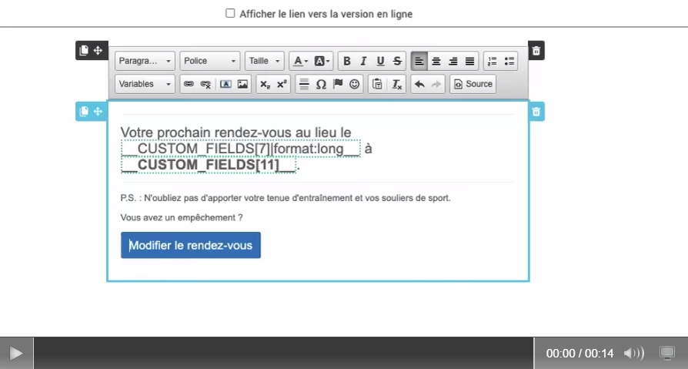Insert a numbered list
Viewport: 688px width, 369px height.
point(493,62)
